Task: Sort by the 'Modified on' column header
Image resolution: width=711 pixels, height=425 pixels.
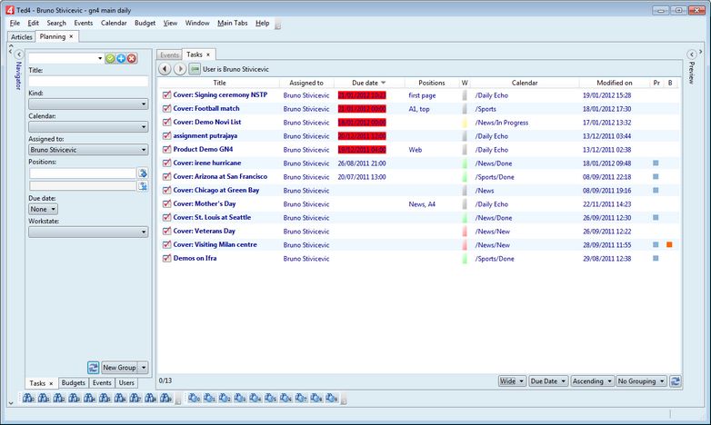Action: point(614,83)
